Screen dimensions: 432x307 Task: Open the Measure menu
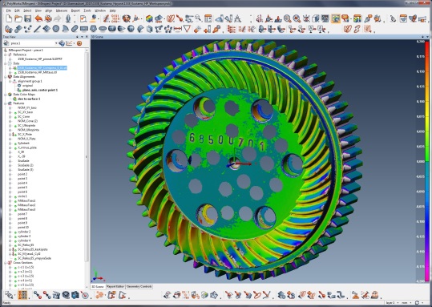62,10
